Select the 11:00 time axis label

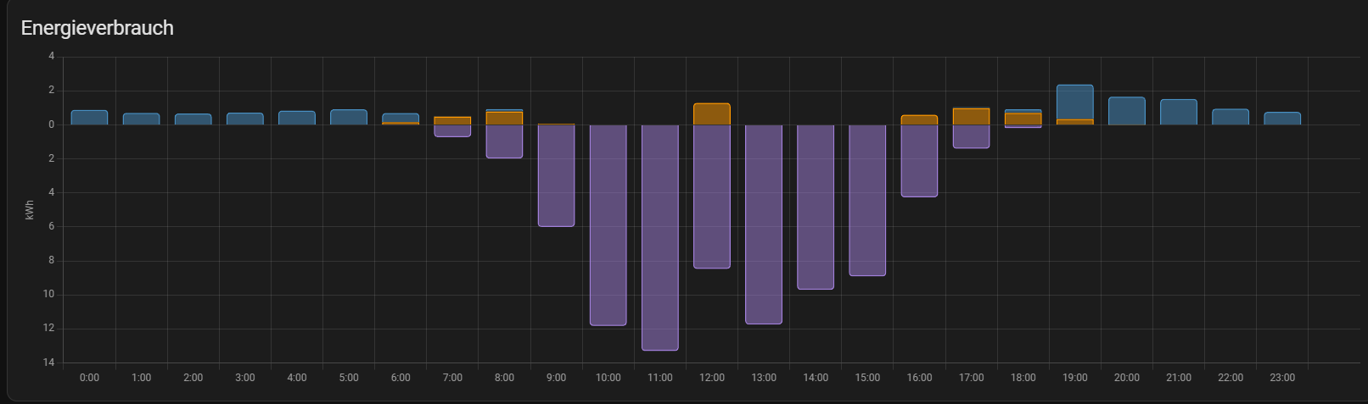(660, 378)
